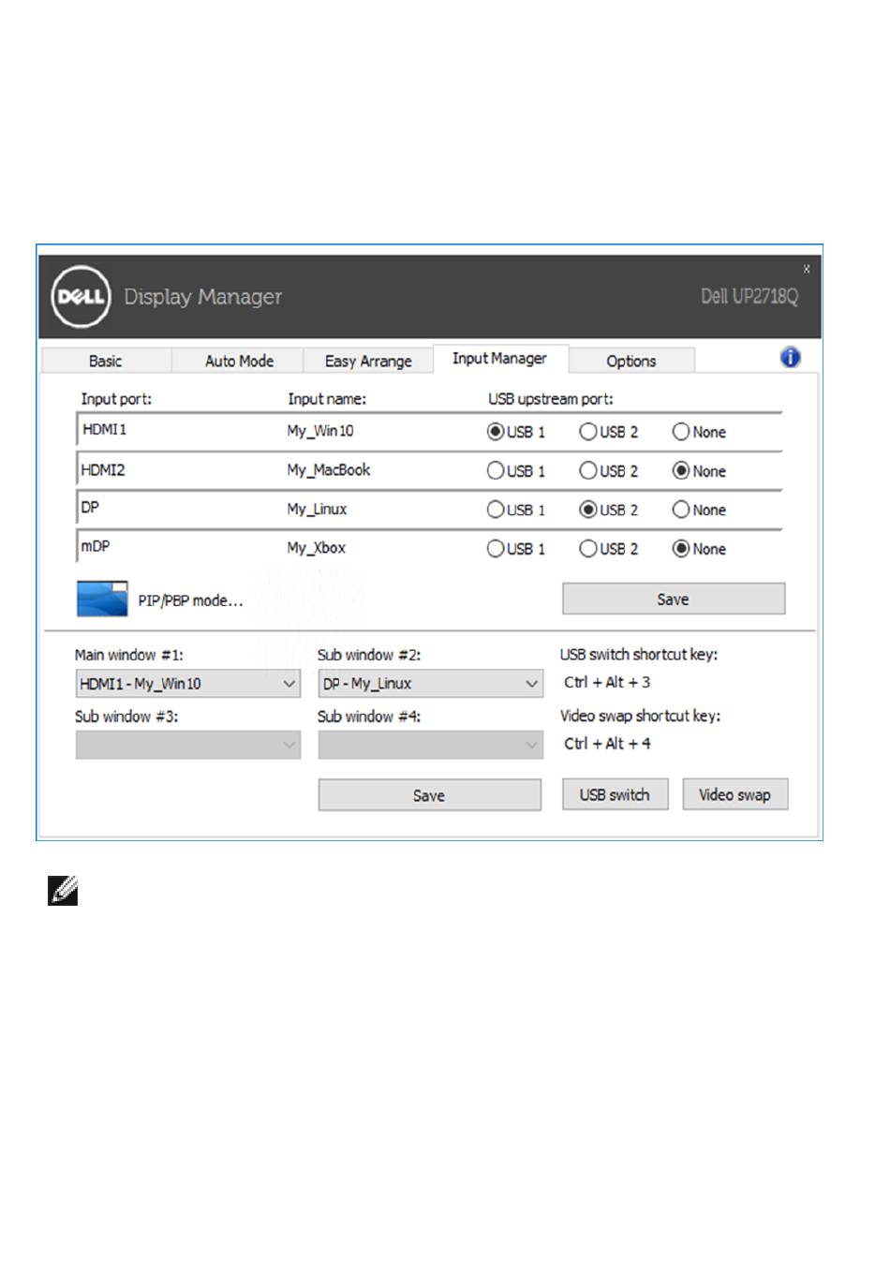Select USB 2 for HDMI2
Image resolution: width=890 pixels, height=1287 pixels.
[x=587, y=471]
